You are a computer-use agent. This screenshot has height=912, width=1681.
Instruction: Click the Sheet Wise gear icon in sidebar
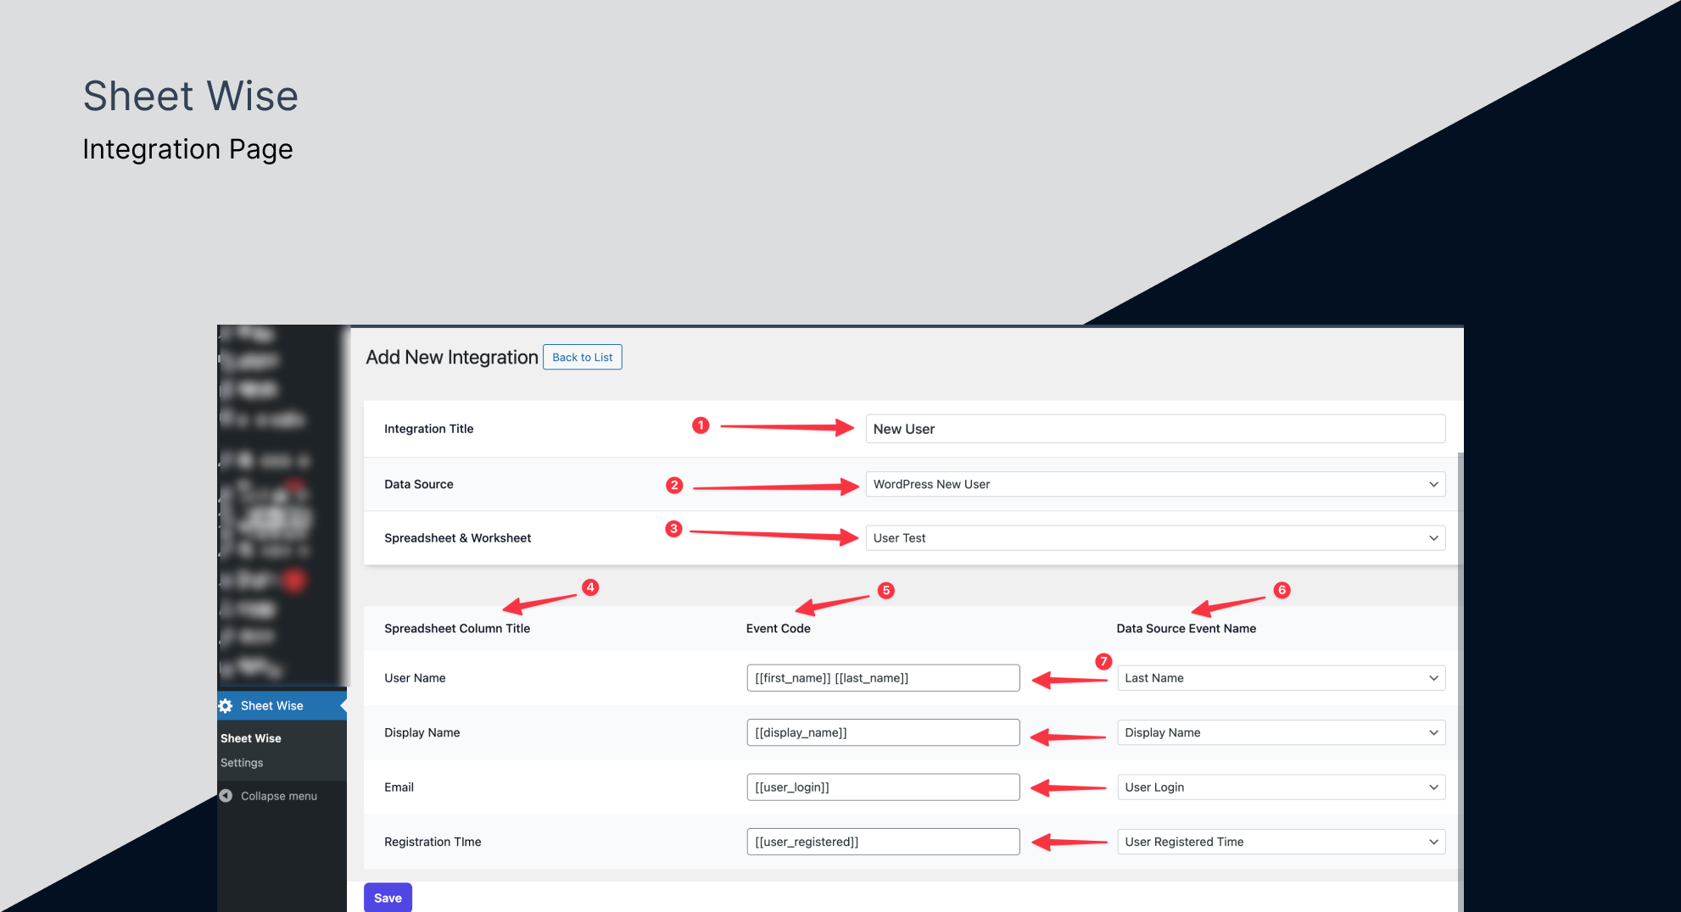pos(226,706)
